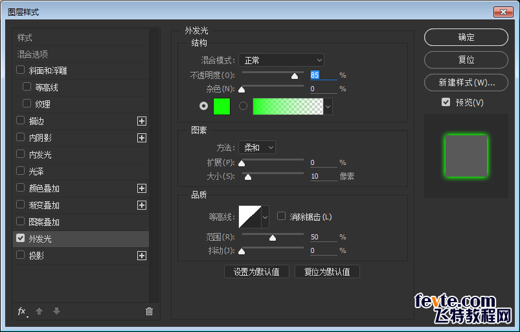Enable the 内阴影 checkbox
Viewport: 520px width, 332px height.
point(21,137)
